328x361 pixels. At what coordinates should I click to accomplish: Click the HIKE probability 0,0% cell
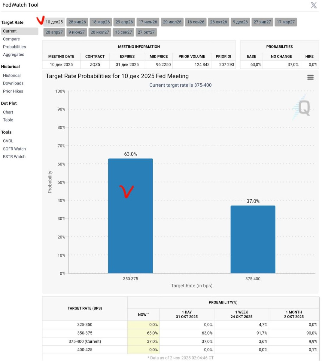(309, 64)
